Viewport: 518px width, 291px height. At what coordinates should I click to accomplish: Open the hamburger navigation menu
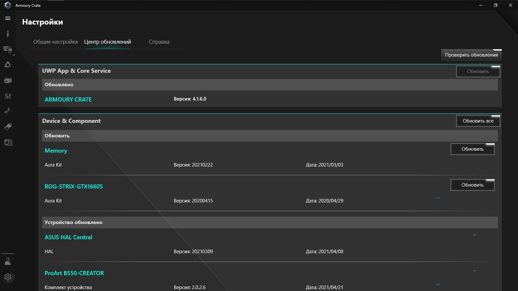pos(8,18)
